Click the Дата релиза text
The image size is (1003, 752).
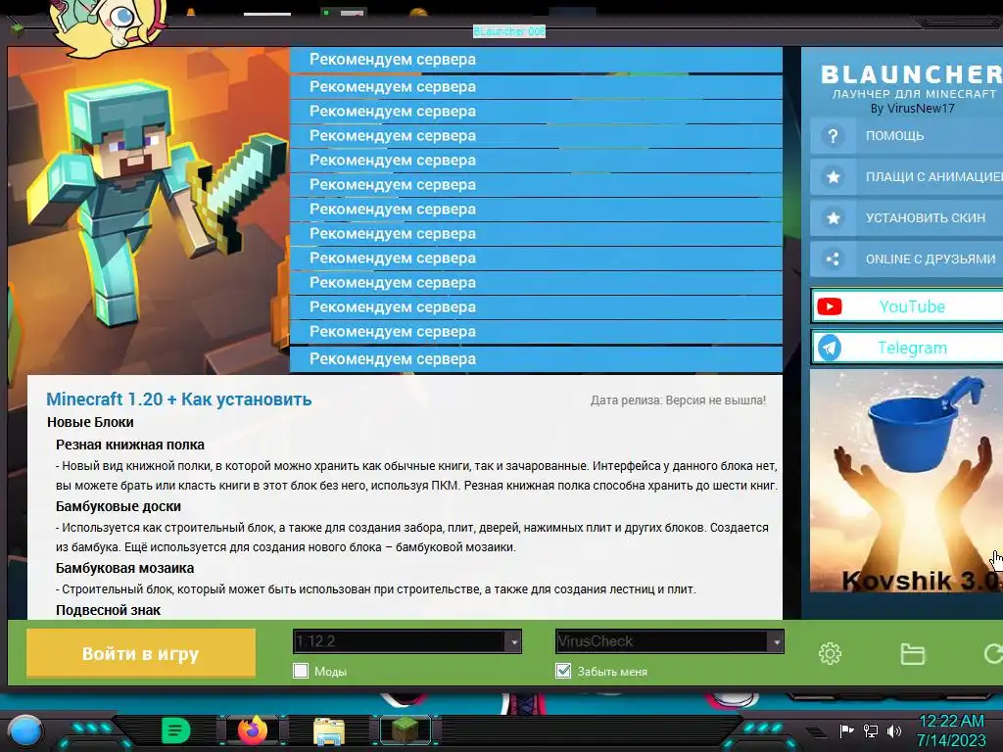click(678, 400)
